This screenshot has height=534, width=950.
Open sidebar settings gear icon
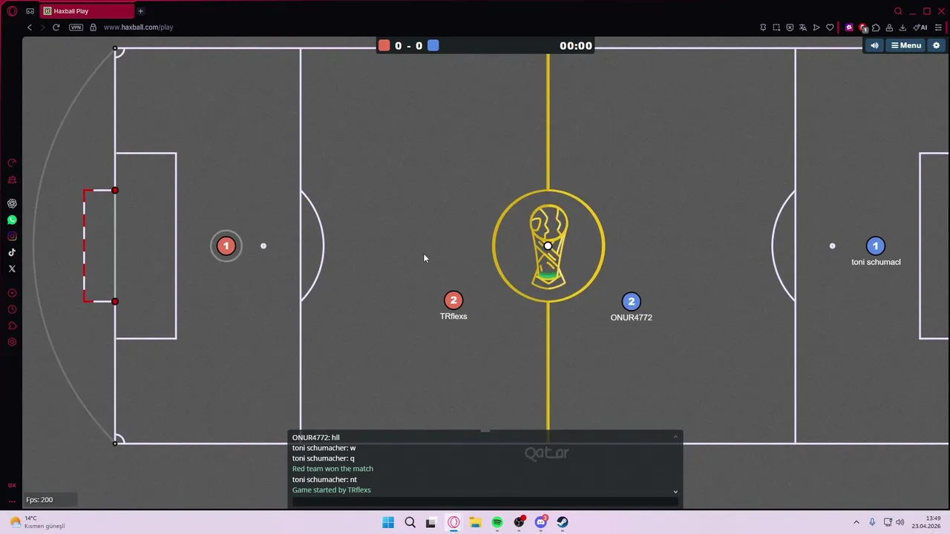pyautogui.click(x=12, y=342)
